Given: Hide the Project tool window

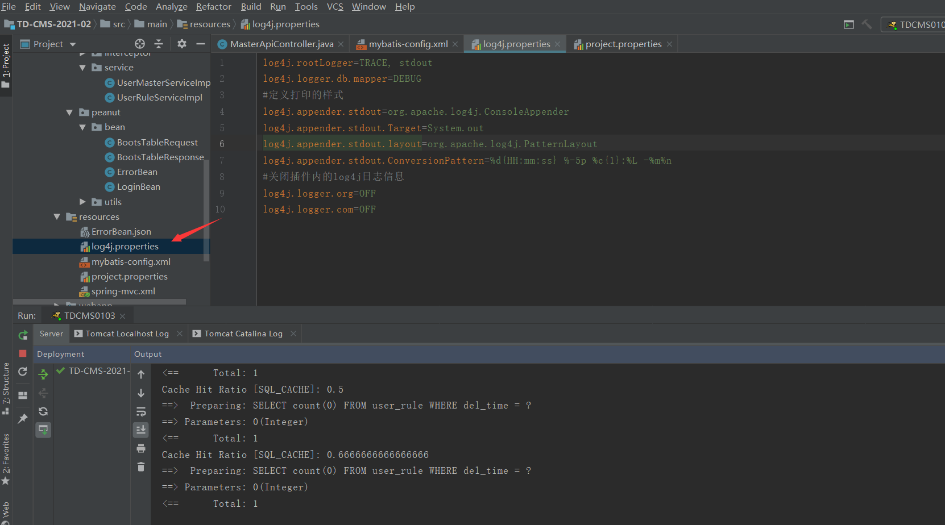Looking at the screenshot, I should coord(201,44).
